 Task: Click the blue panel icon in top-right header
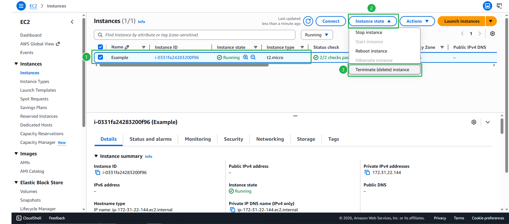pos(488,6)
